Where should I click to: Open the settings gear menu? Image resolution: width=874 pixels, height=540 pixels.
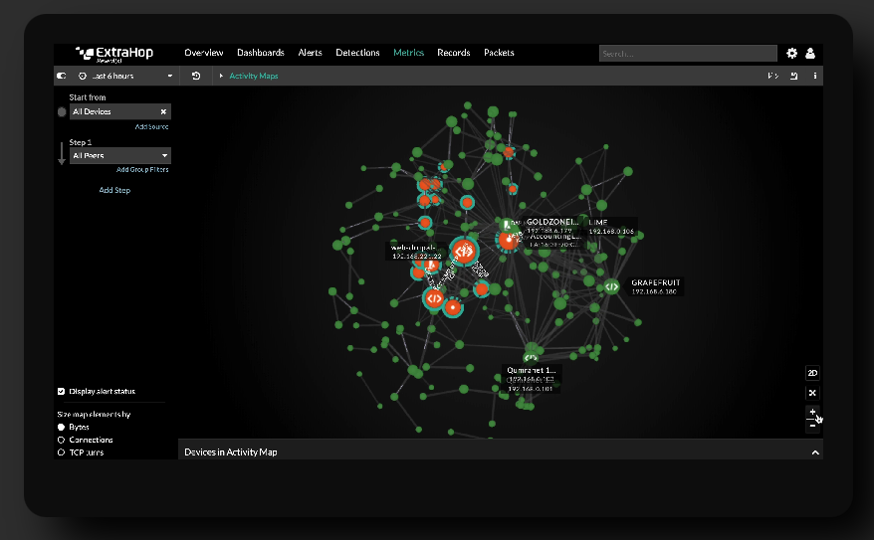[791, 54]
